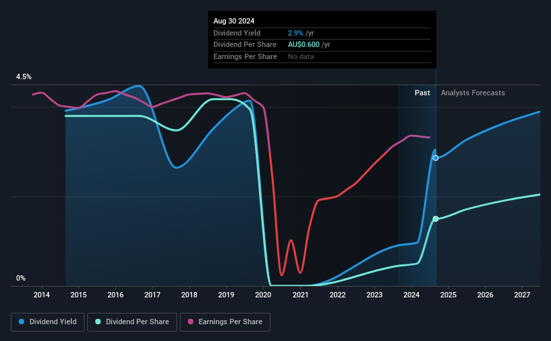The width and height of the screenshot is (551, 341).
Task: Click the 'No data' earnings value
Action: 301,56
